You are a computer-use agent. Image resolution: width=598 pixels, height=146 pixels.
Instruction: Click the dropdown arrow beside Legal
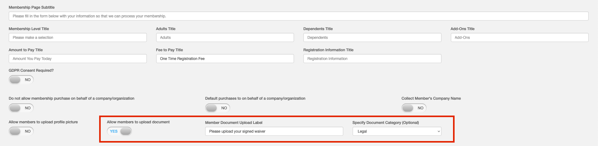[x=438, y=131]
